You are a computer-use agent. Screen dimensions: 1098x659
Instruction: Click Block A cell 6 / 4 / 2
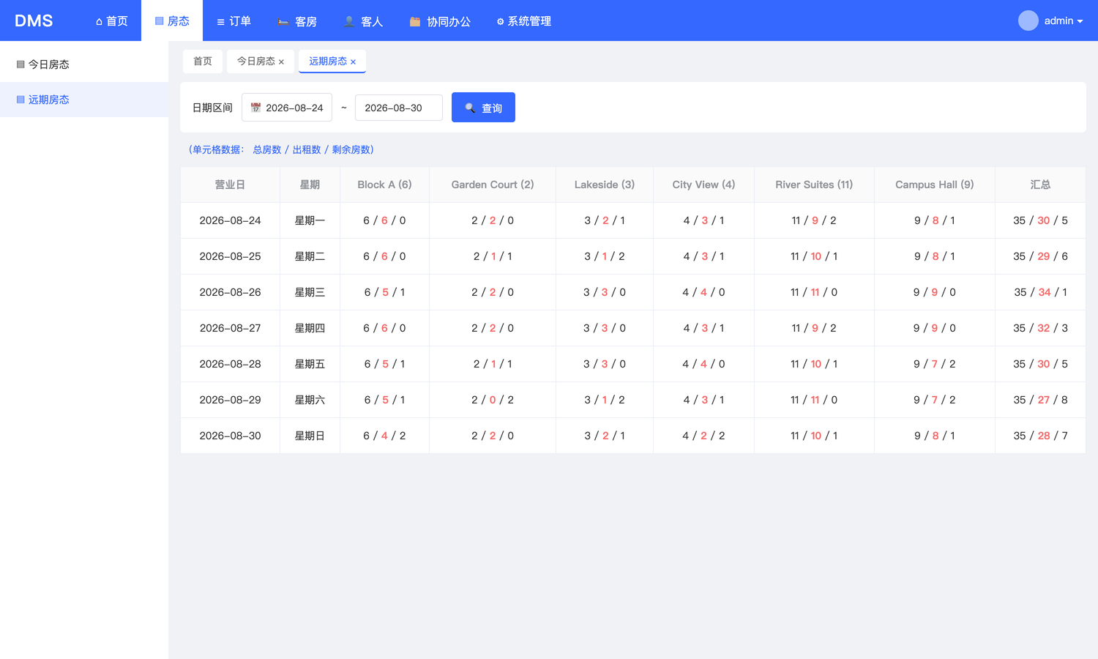coord(384,436)
